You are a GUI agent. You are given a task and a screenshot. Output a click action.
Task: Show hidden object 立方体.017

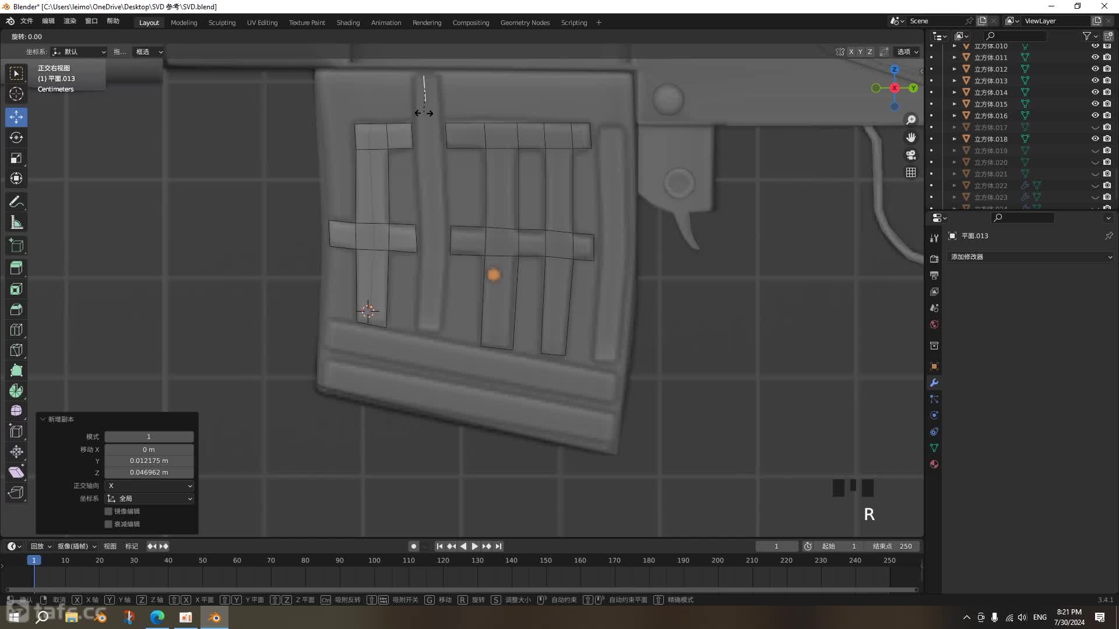click(1095, 127)
